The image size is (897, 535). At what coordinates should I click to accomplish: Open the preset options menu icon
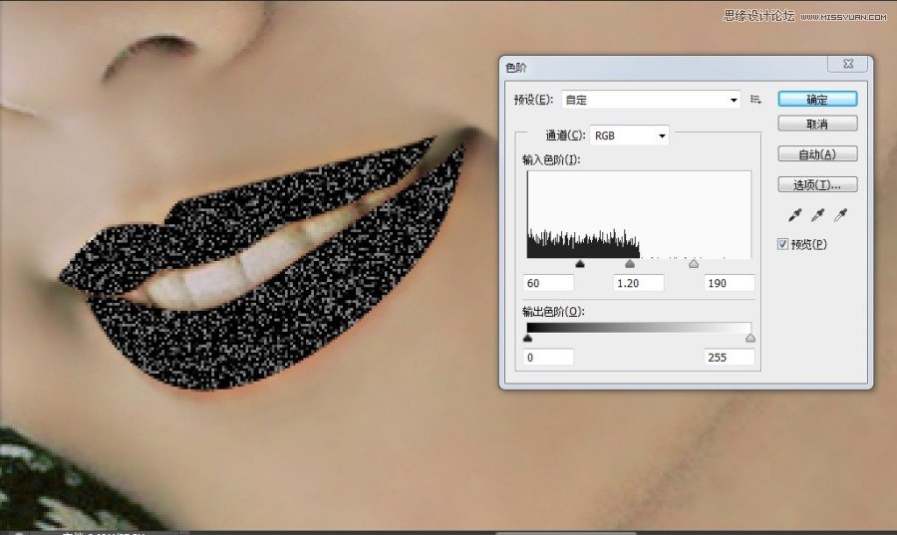coord(755,100)
